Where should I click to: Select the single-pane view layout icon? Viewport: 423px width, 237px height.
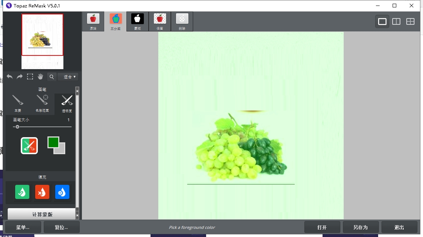pyautogui.click(x=382, y=21)
